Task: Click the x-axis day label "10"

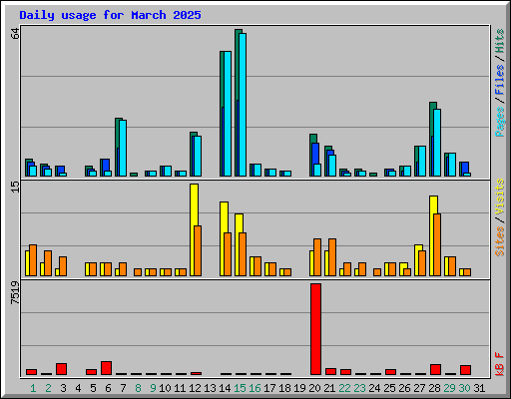Action: 165,388
